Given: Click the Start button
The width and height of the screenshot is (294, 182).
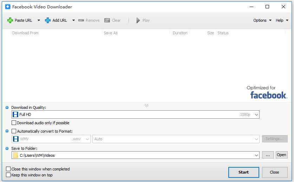Looking at the screenshot, I should 243,172.
